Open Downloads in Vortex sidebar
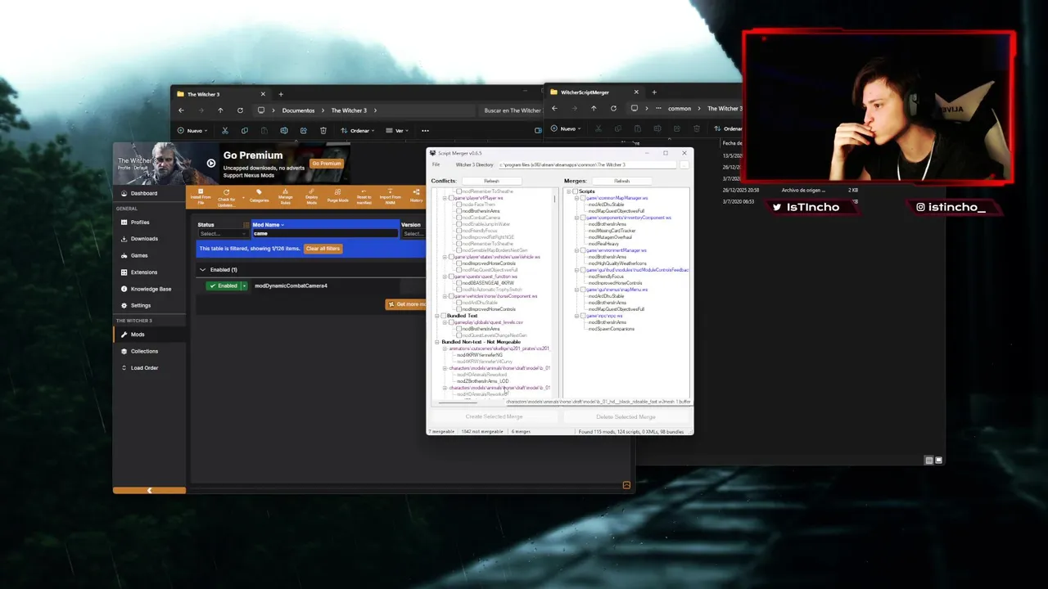Image resolution: width=1048 pixels, height=589 pixels. (144, 239)
